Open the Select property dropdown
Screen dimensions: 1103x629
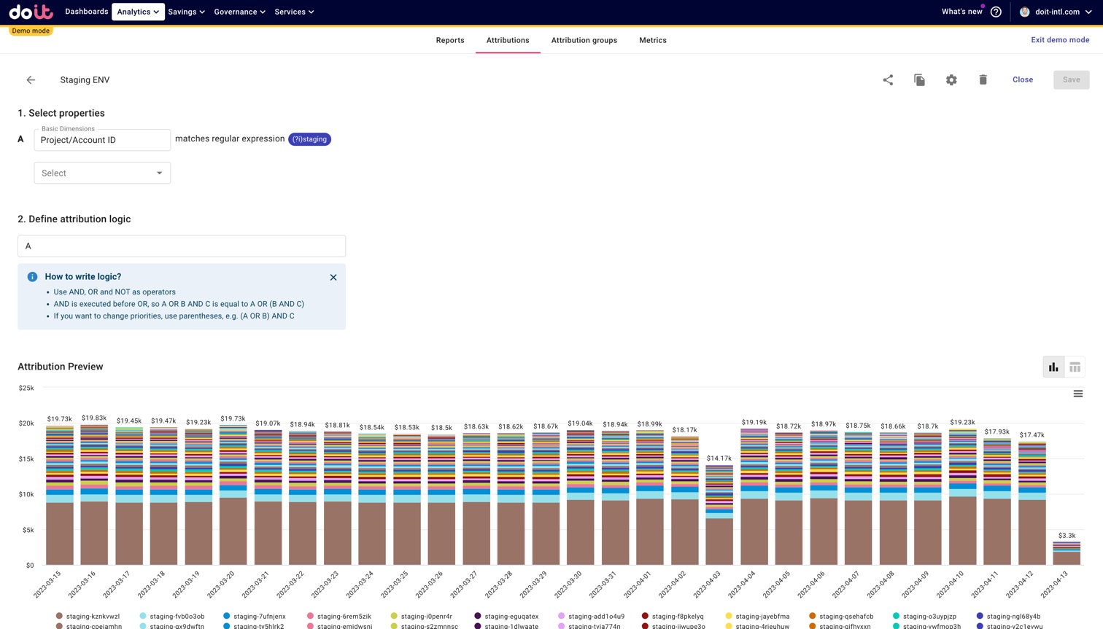(102, 173)
